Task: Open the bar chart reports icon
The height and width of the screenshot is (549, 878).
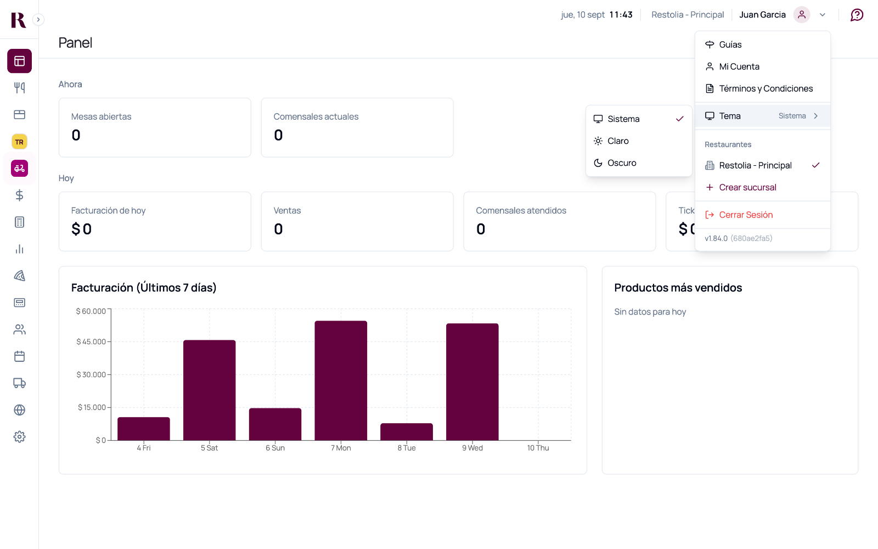Action: point(19,249)
